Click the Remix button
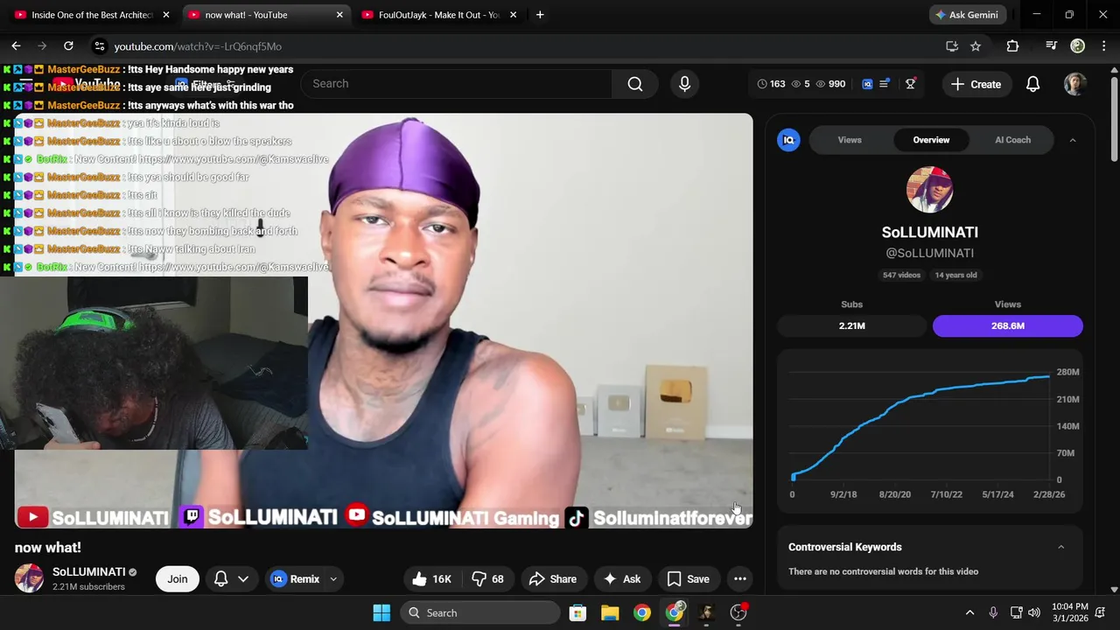 [295, 579]
